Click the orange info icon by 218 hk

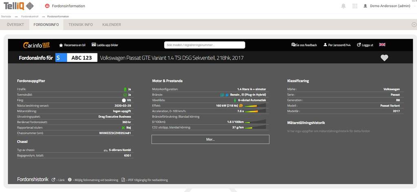point(240,105)
